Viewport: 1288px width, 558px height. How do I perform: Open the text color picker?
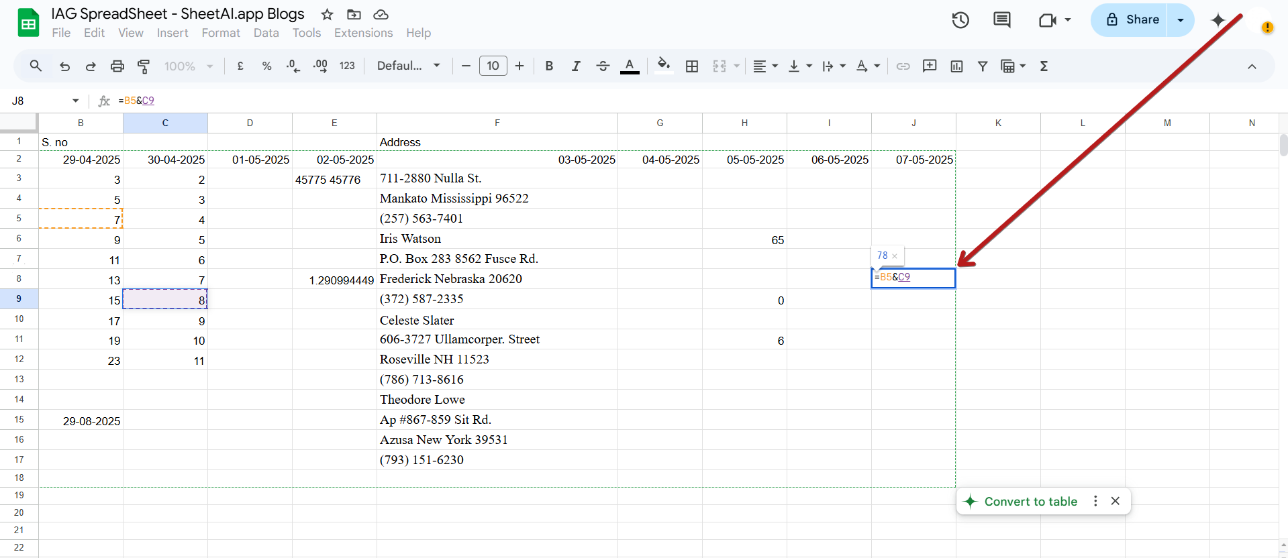(x=630, y=66)
